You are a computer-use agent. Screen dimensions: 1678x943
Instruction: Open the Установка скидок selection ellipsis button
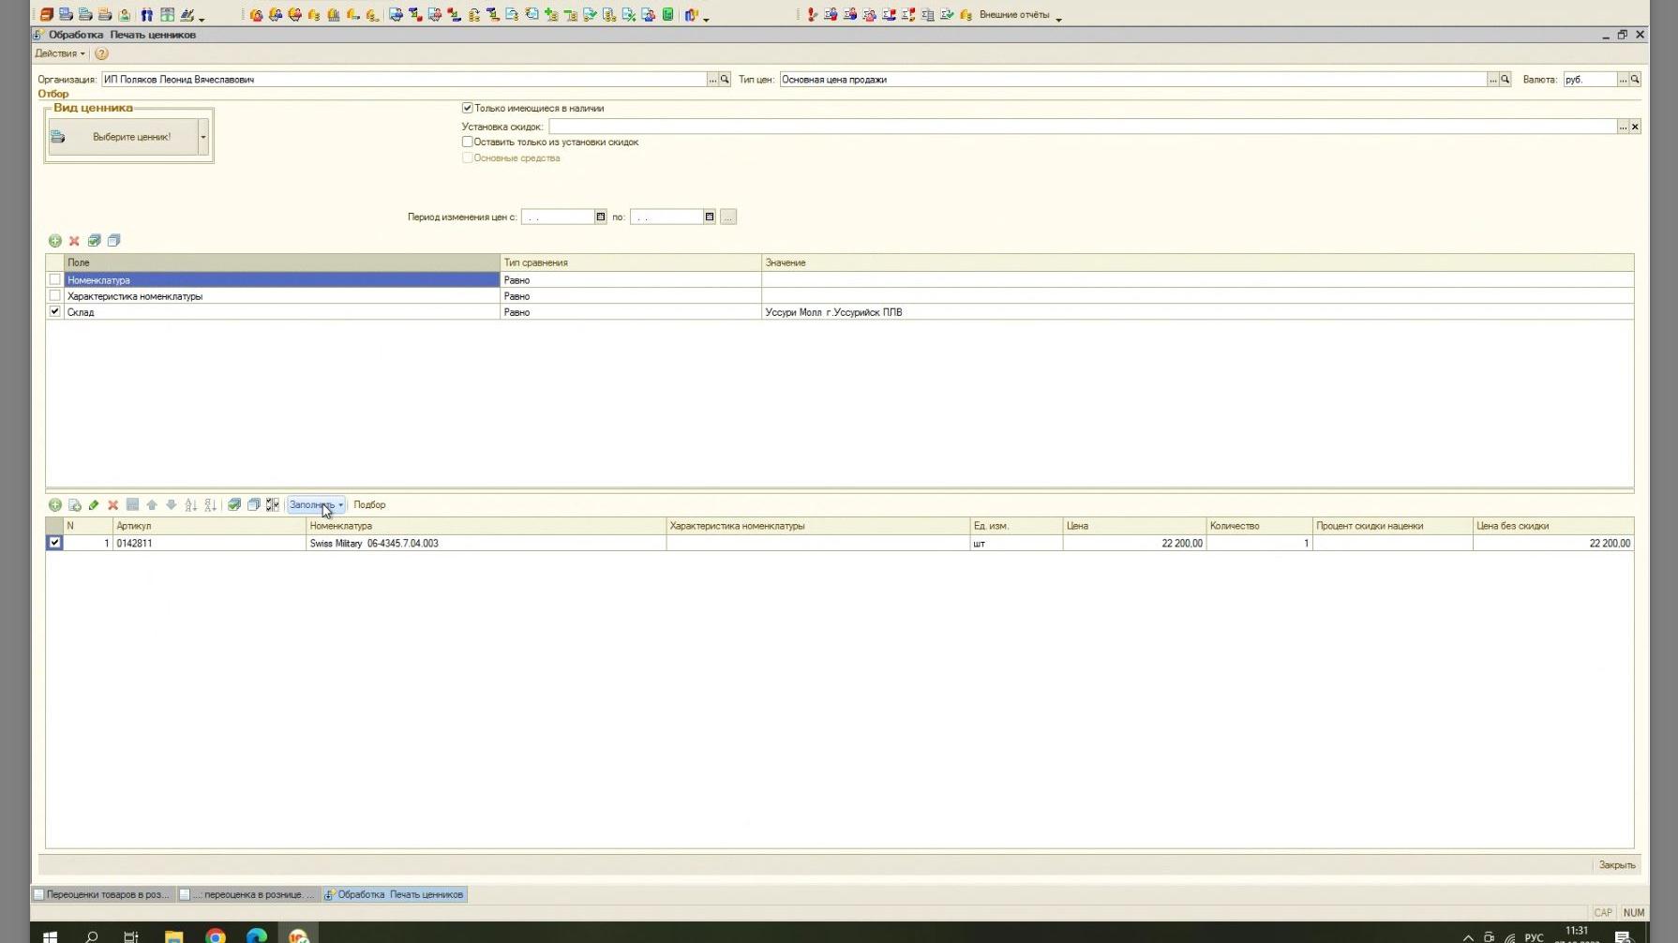1623,127
